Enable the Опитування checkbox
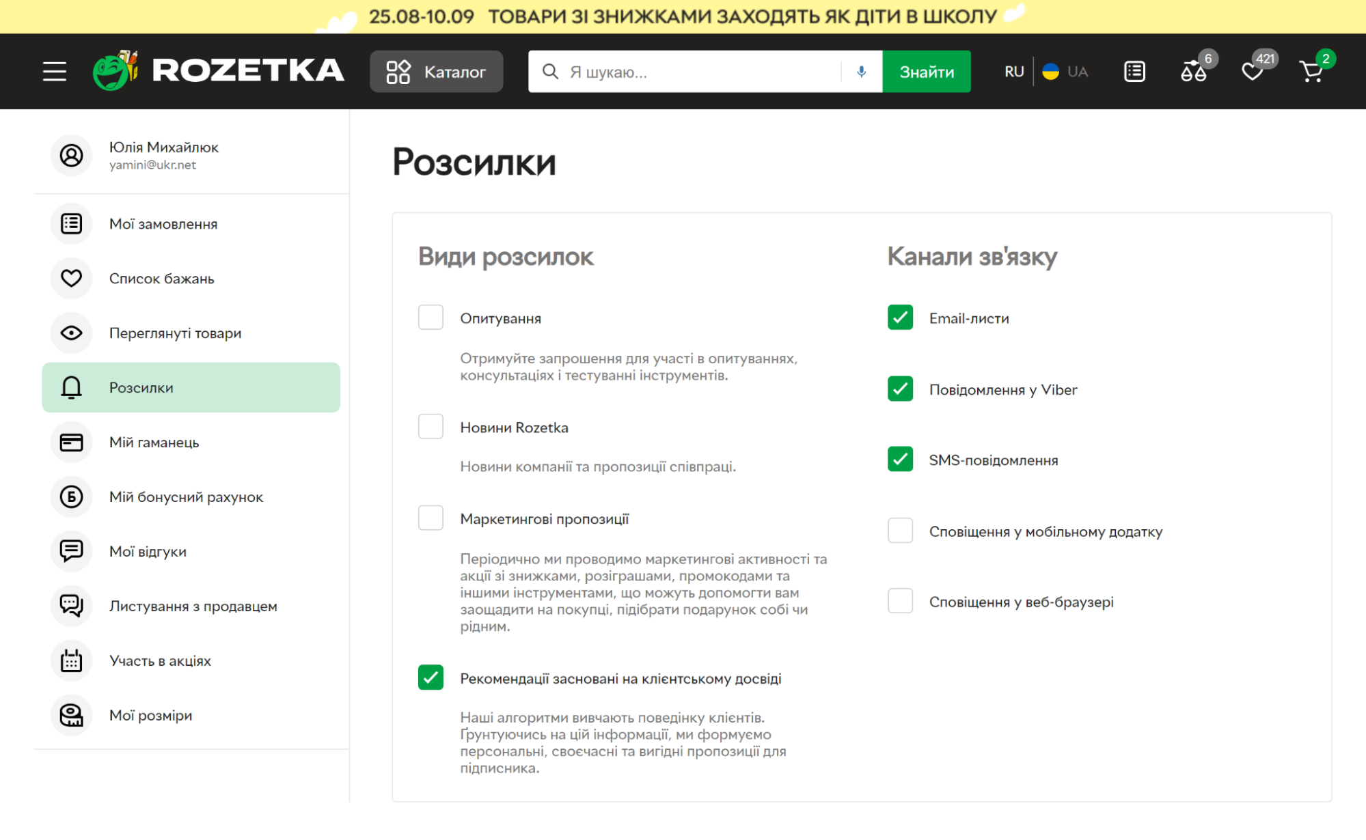Image resolution: width=1366 pixels, height=840 pixels. click(x=431, y=317)
